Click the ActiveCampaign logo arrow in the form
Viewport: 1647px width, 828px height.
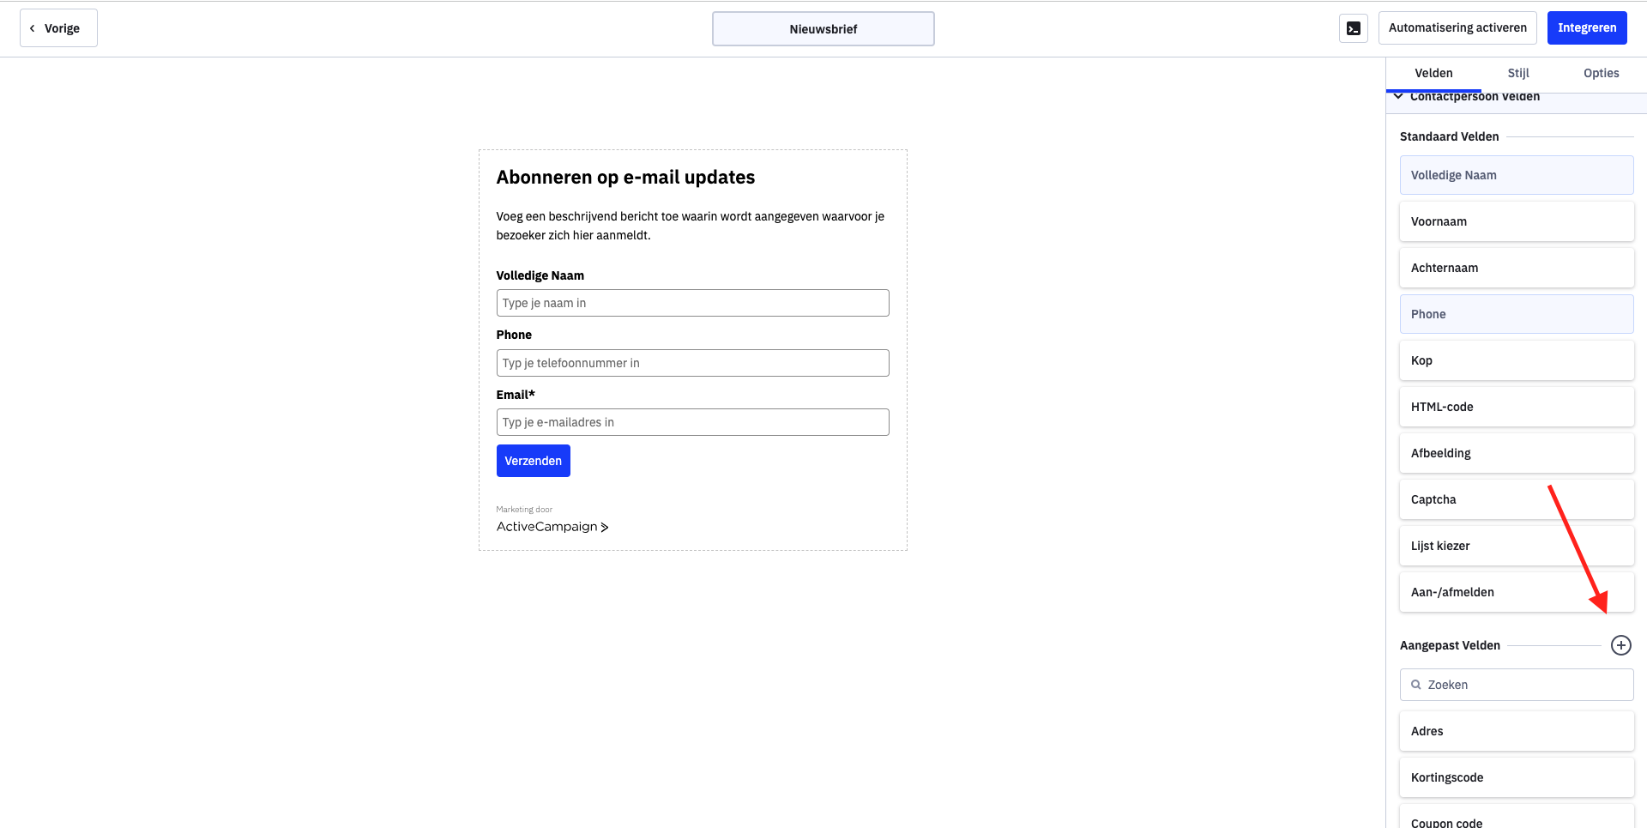click(605, 527)
